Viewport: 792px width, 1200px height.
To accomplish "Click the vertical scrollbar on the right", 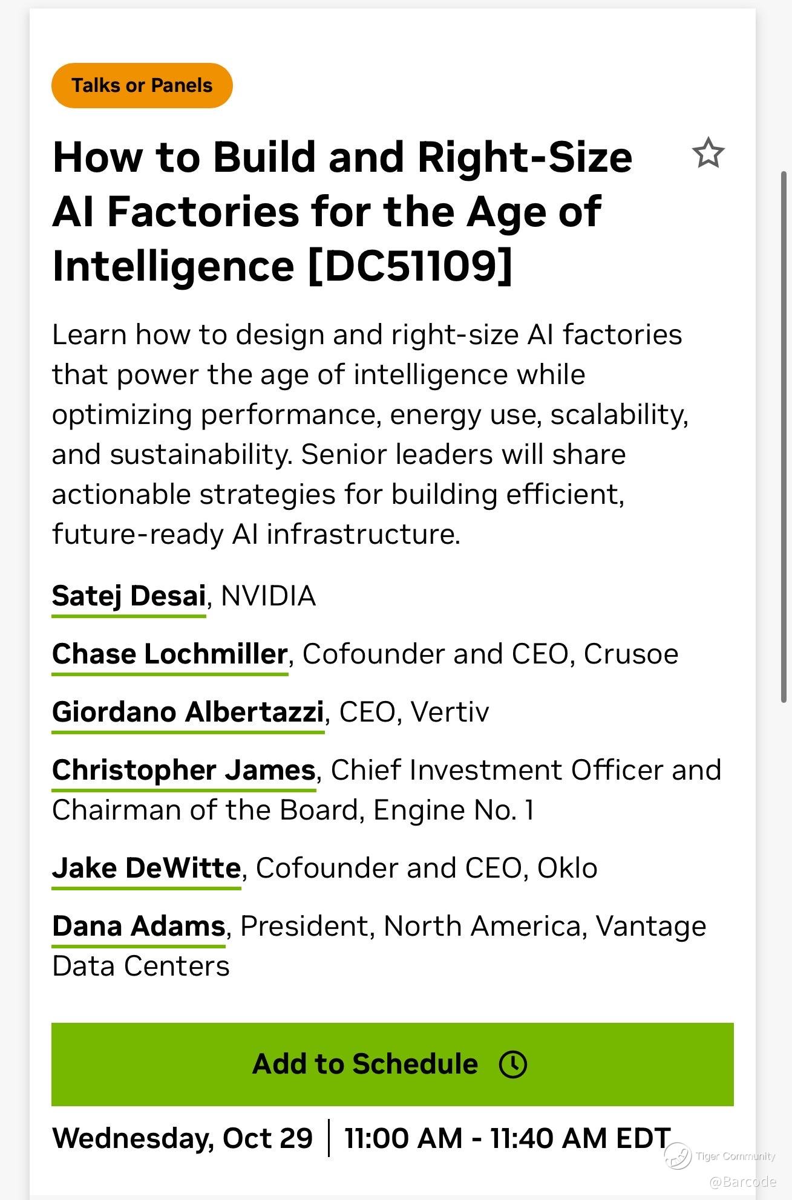I will coord(784,435).
